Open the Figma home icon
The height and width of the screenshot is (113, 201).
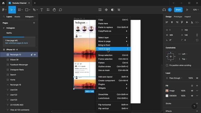3,3
